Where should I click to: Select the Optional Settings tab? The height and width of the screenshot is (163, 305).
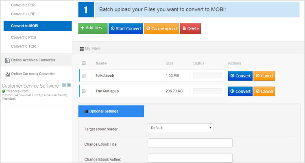pos(111,112)
